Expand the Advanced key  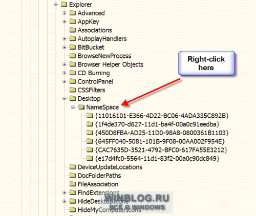click(x=65, y=13)
